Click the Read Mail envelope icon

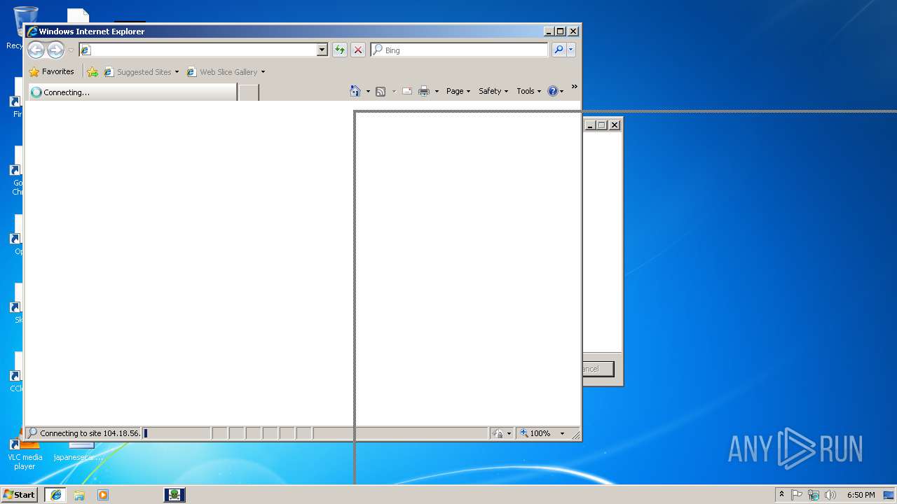pos(406,91)
